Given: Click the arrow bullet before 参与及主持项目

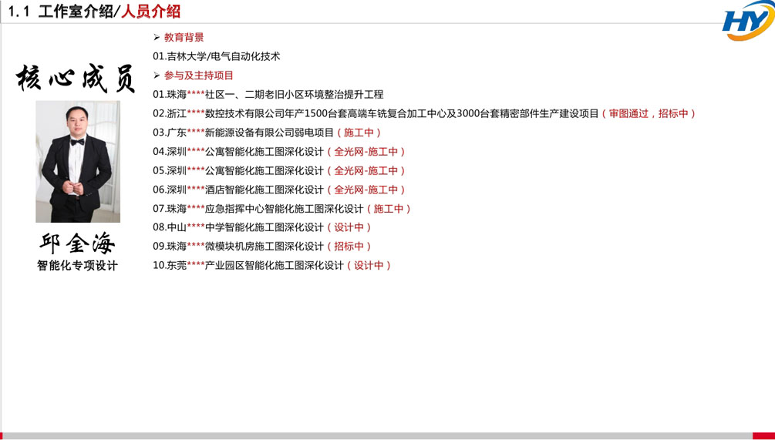Looking at the screenshot, I should tap(157, 76).
